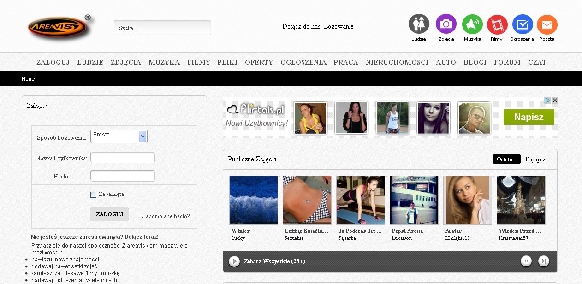The image size is (582, 284).
Task: Close the Flirtak ad with X icon
Action: tap(555, 100)
